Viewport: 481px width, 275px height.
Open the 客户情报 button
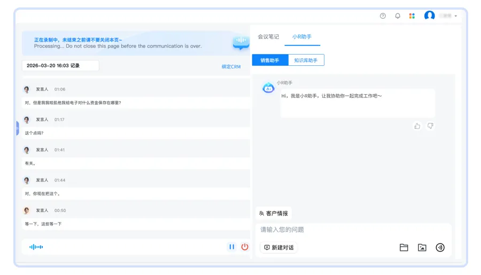pyautogui.click(x=274, y=213)
